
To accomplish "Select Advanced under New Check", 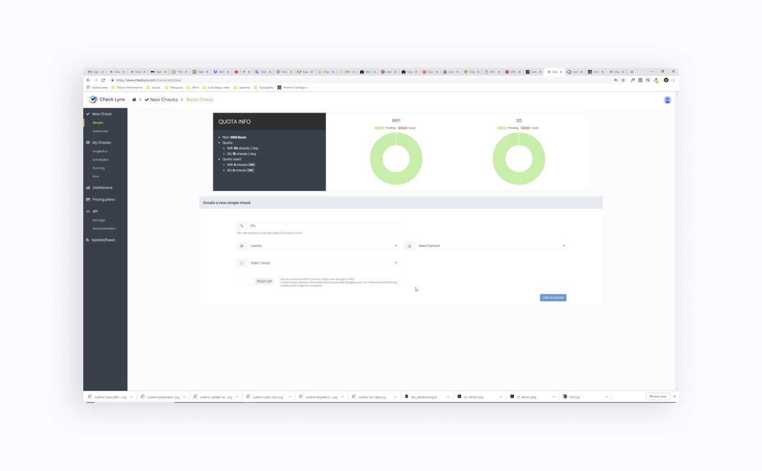I will 100,131.
